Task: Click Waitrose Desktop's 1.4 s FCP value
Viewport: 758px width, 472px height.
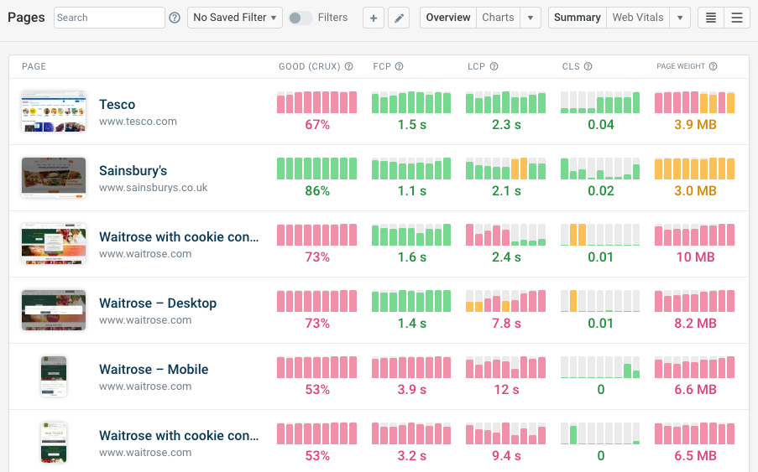Action: pos(412,324)
